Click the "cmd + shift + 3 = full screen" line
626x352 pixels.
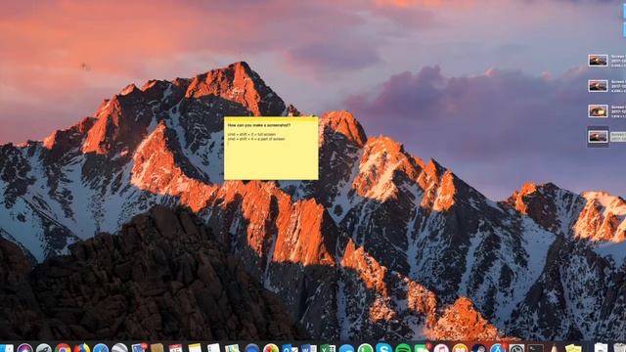click(251, 135)
